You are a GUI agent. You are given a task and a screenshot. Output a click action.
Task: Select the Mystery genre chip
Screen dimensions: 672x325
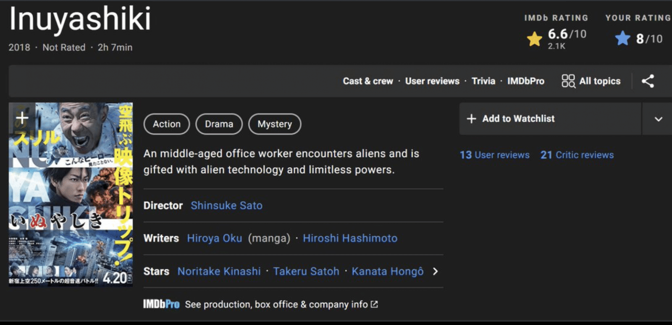[275, 124]
